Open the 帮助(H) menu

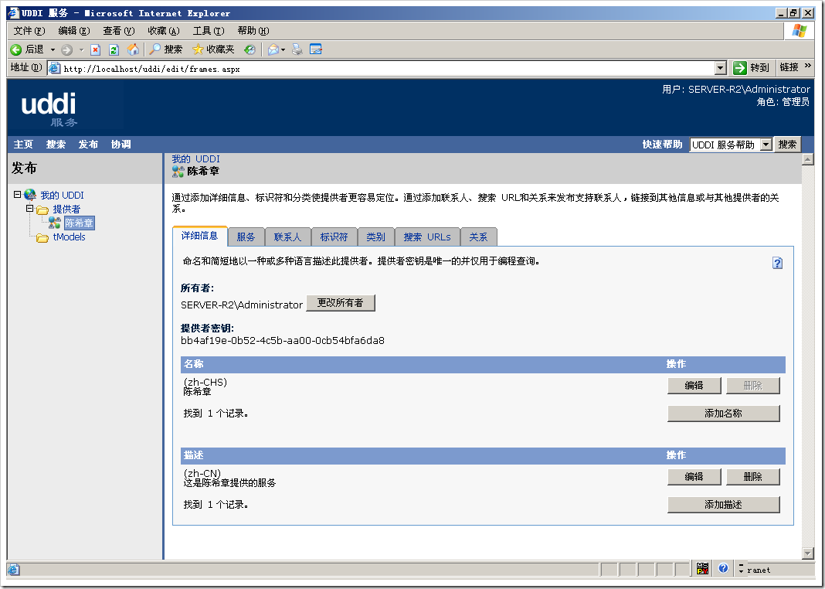(x=253, y=30)
